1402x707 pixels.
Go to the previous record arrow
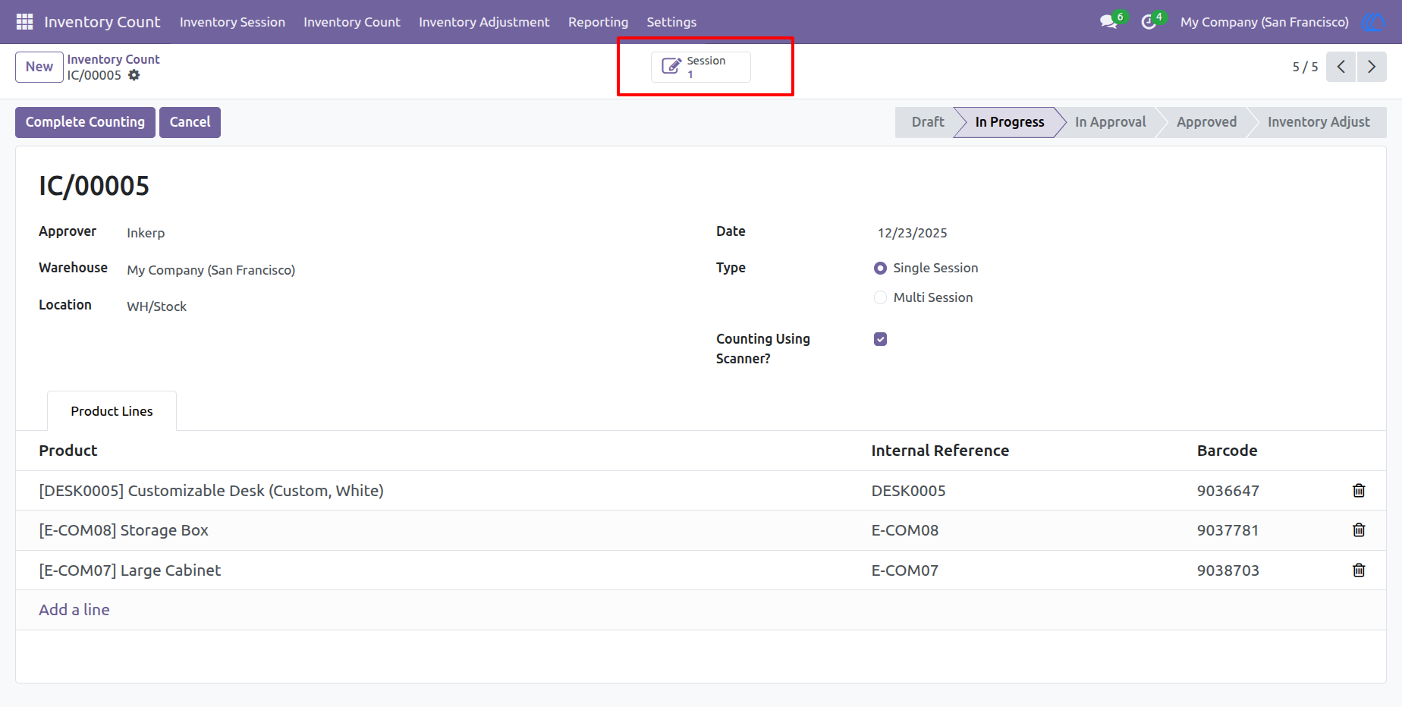[1341, 67]
